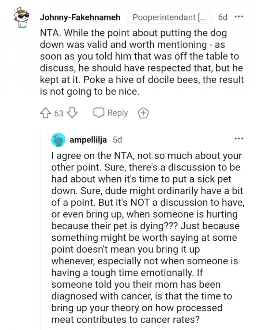Click ampellilja's teal snoo avatar

pyautogui.click(x=58, y=139)
